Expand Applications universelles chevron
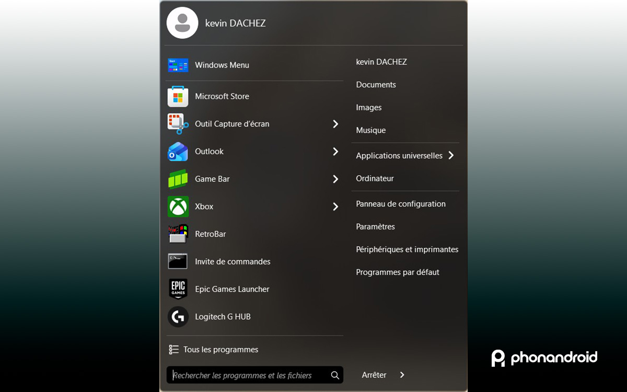This screenshot has width=627, height=392. point(451,155)
